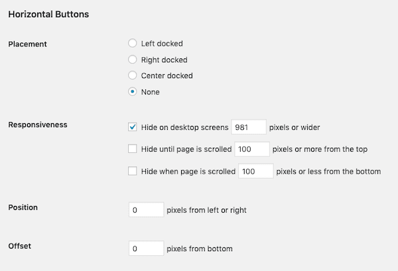
Task: Select the None placement radio button
Action: 132,91
